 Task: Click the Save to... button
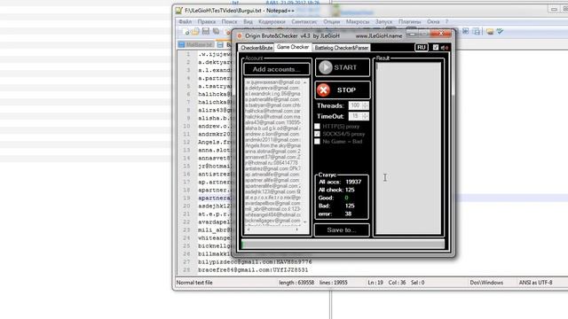pyautogui.click(x=341, y=230)
